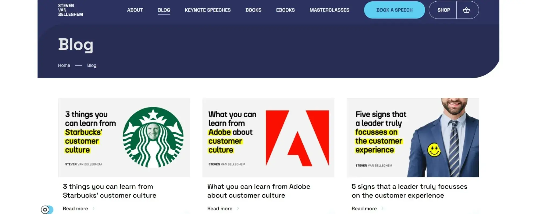Click Read more under 5 signs article
Image resolution: width=537 pixels, height=215 pixels.
364,209
